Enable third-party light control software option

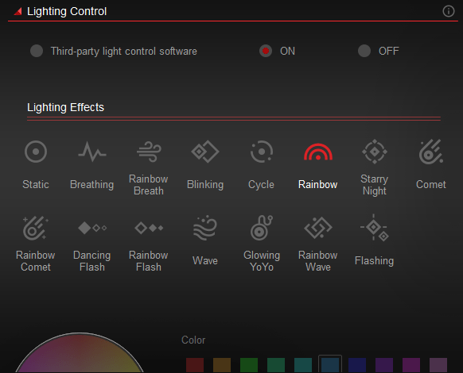pos(37,51)
